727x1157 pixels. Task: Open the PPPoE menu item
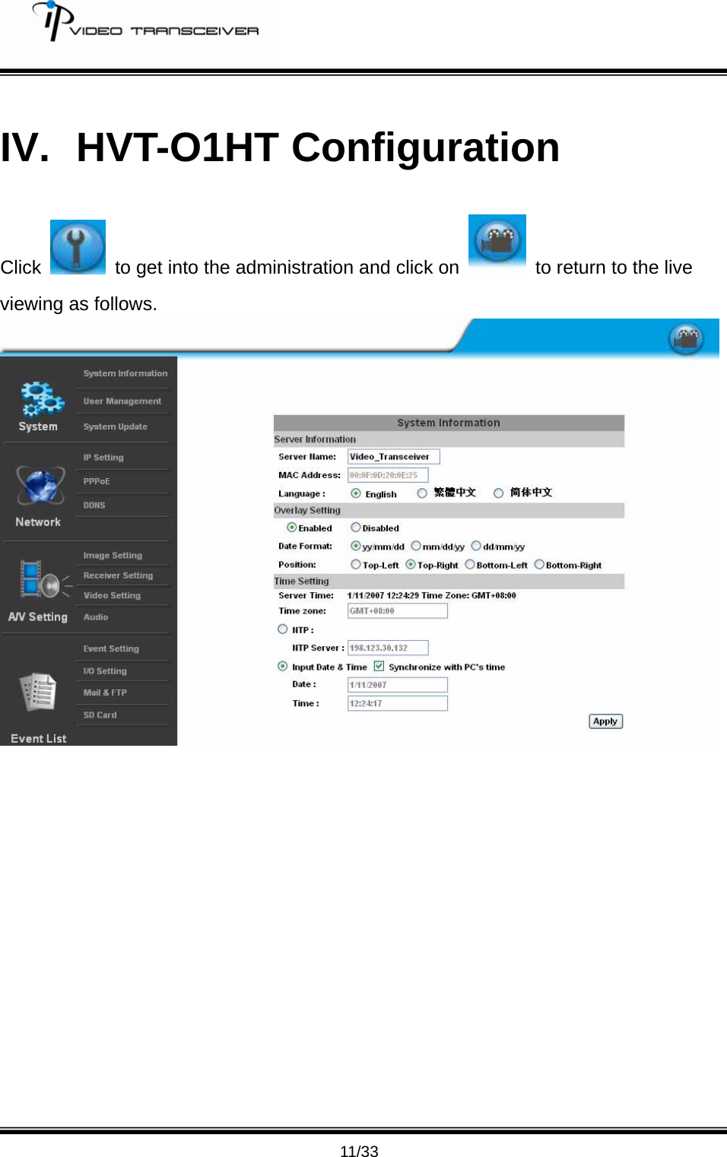click(97, 481)
